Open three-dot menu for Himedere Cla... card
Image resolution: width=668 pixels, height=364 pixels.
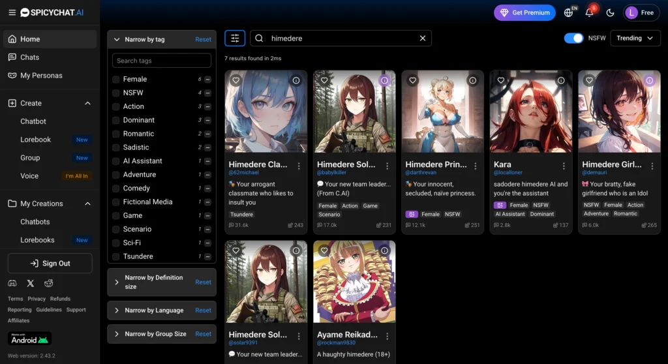[299, 166]
